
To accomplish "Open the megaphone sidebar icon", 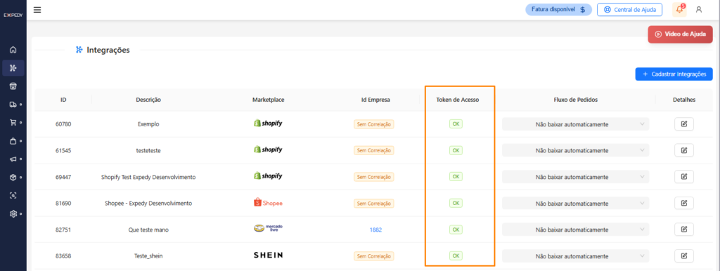I will coord(13,159).
